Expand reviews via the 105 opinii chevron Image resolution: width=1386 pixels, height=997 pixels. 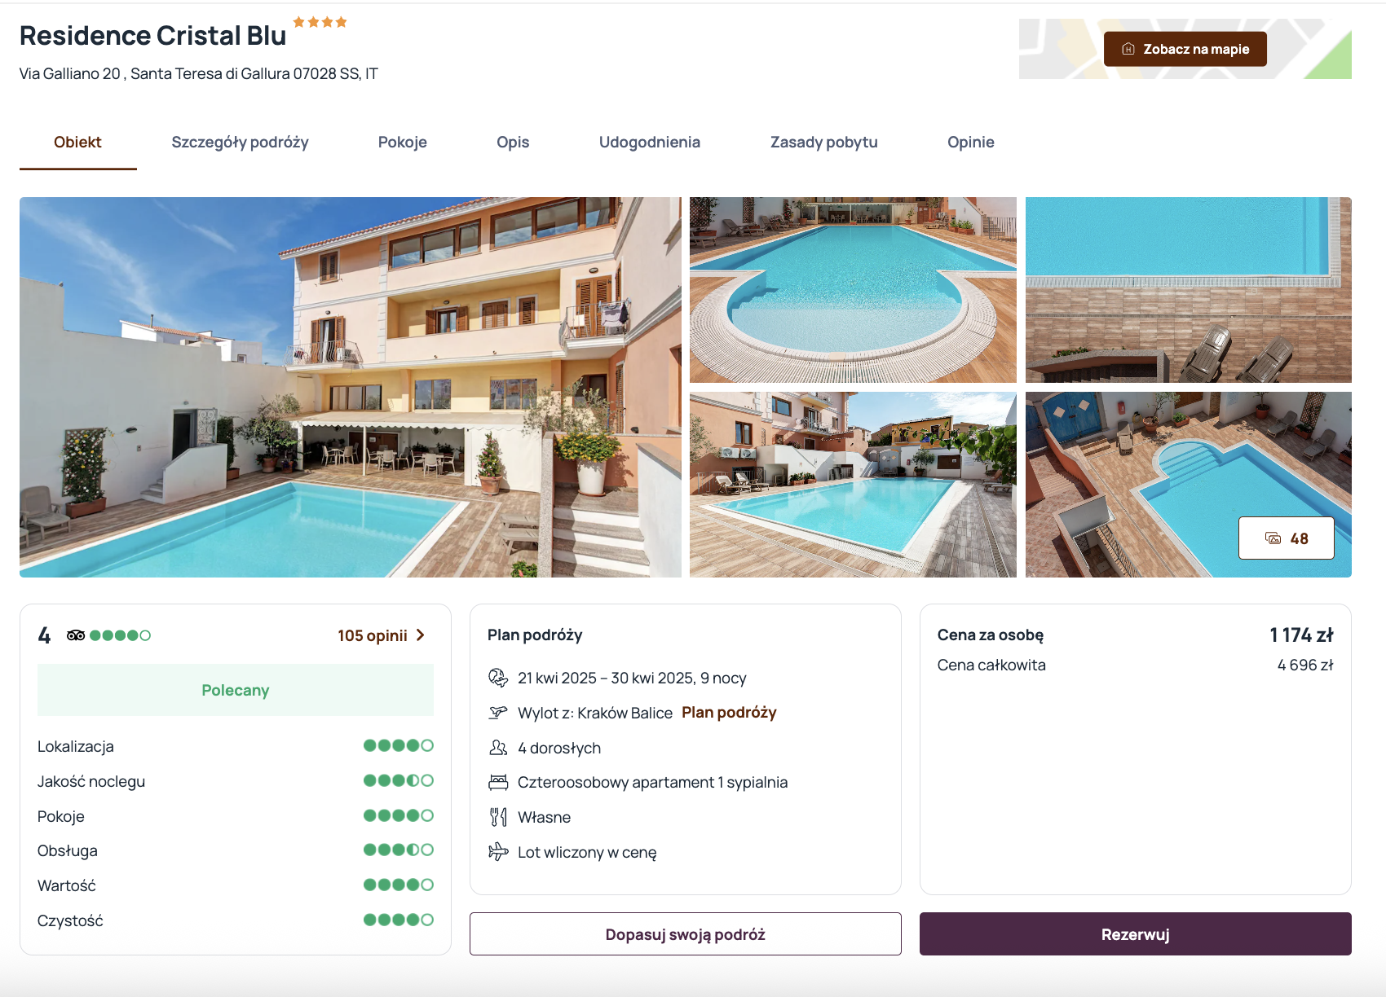421,635
